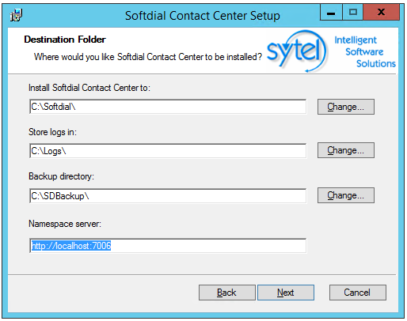The width and height of the screenshot is (407, 321).
Task: Click the installer icon in the title bar
Action: pos(16,15)
